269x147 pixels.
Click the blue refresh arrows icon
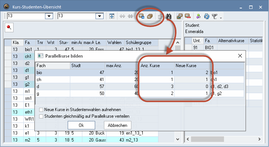tap(206, 16)
